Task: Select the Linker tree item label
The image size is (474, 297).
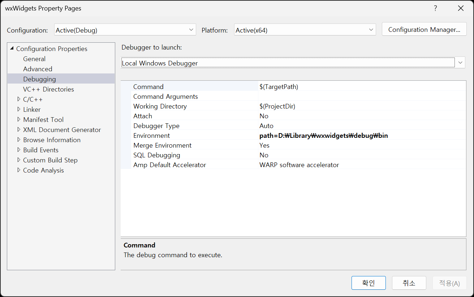Action: tap(32, 109)
